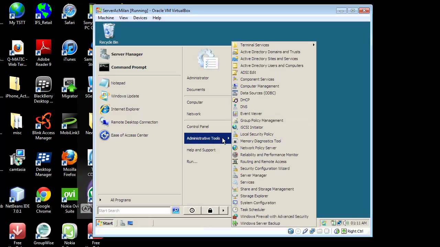Expand the Terminal Services submenu arrow
This screenshot has height=247, width=440.
(313, 45)
